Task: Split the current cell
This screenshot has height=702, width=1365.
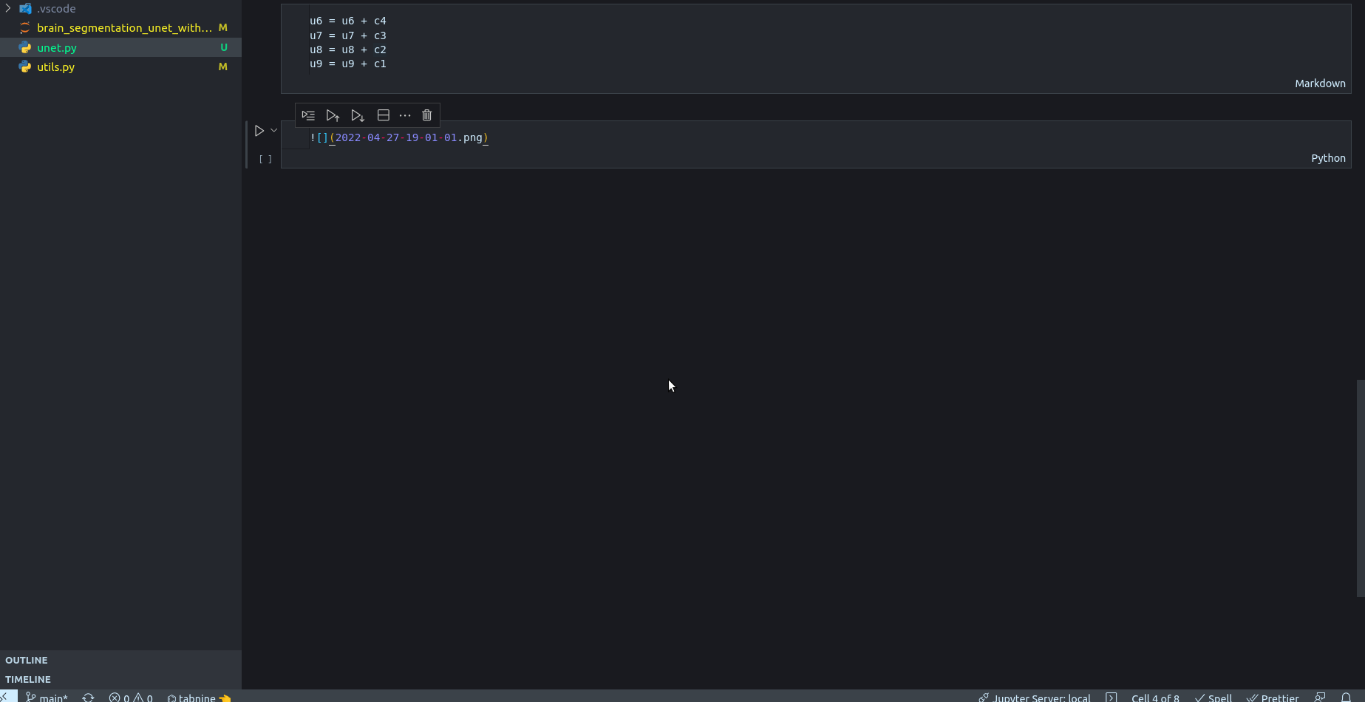Action: point(383,115)
